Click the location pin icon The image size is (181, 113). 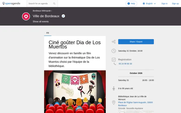tap(114, 102)
